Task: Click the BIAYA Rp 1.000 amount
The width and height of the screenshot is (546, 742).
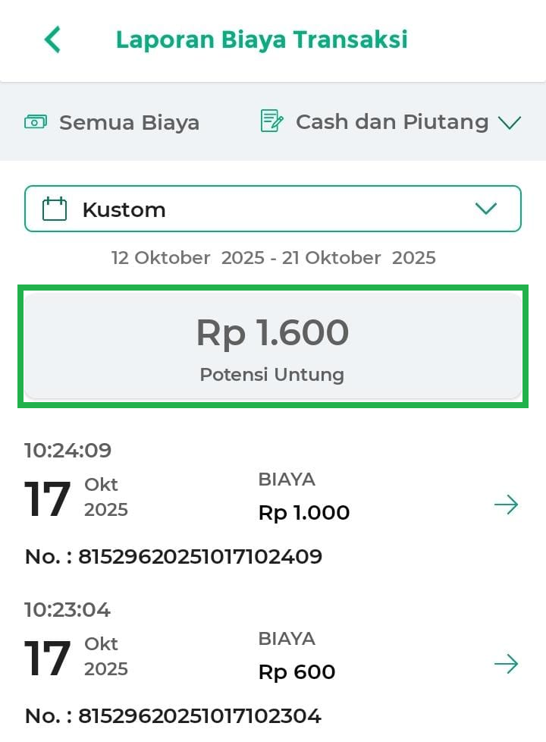Action: pos(304,513)
